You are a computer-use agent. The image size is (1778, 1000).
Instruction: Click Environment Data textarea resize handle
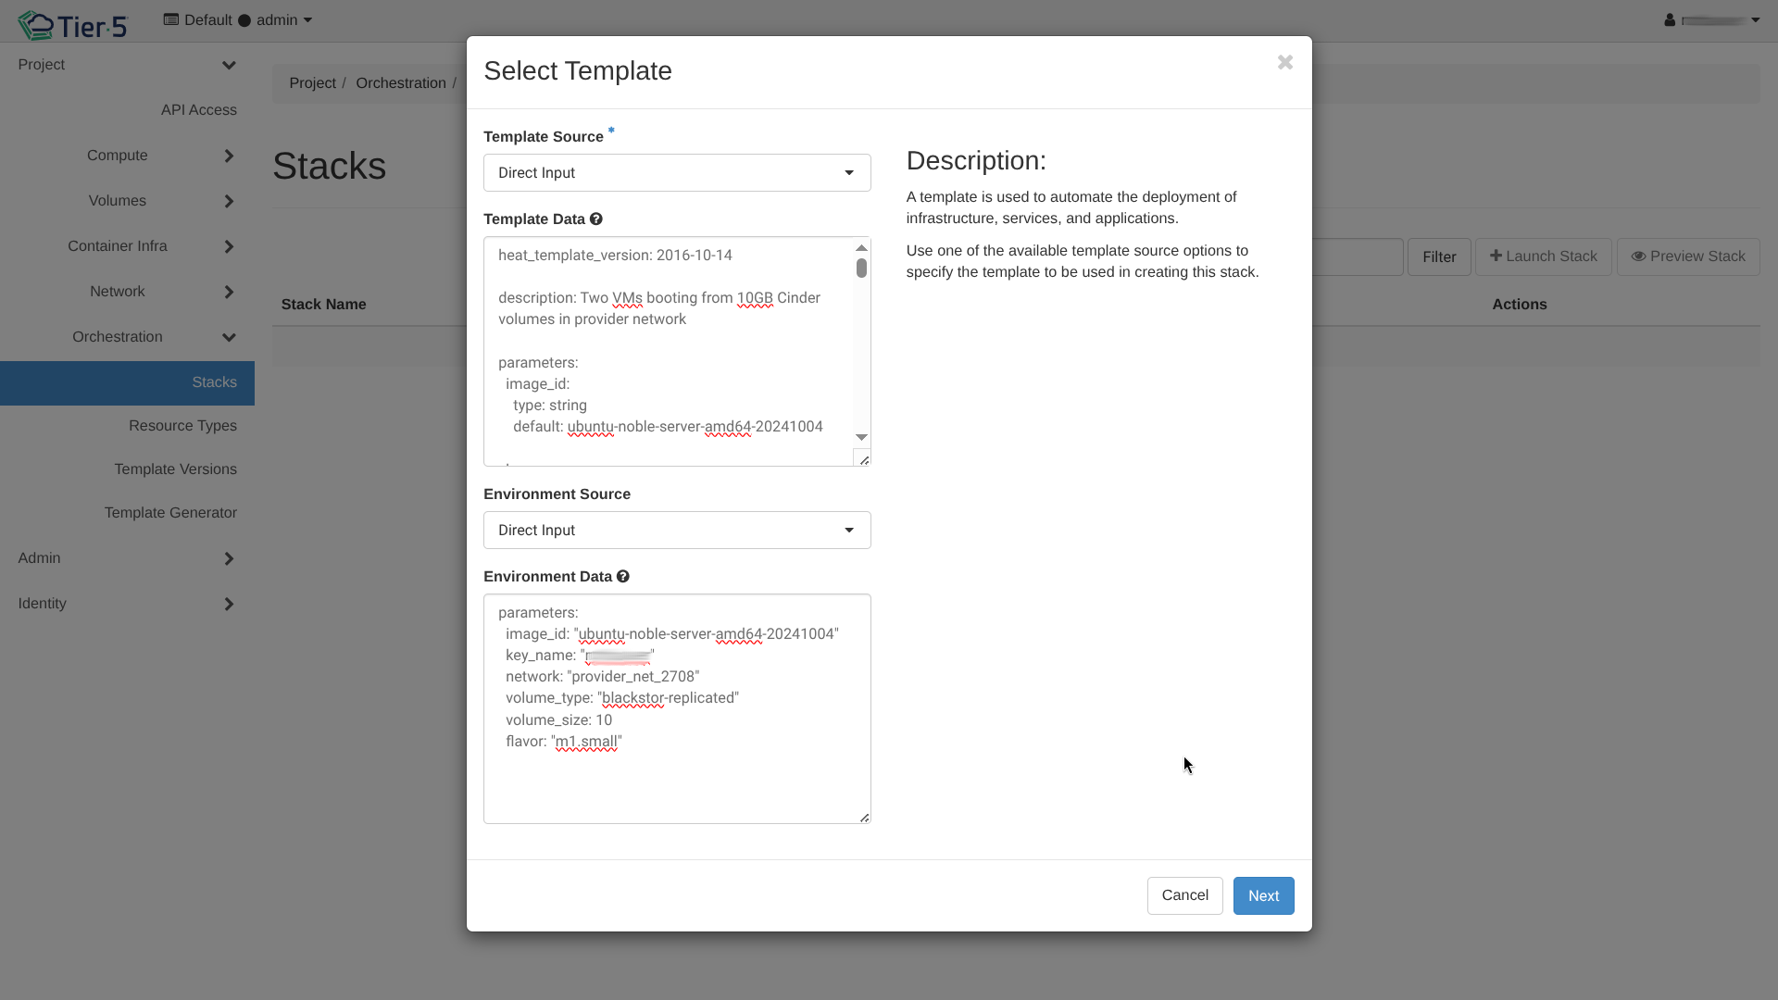864,817
